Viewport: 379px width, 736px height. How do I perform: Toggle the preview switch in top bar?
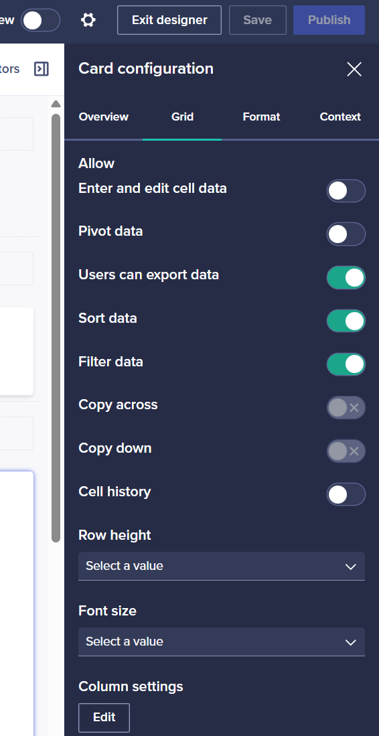[x=40, y=20]
